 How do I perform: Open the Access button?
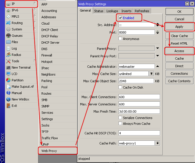click(x=179, y=51)
